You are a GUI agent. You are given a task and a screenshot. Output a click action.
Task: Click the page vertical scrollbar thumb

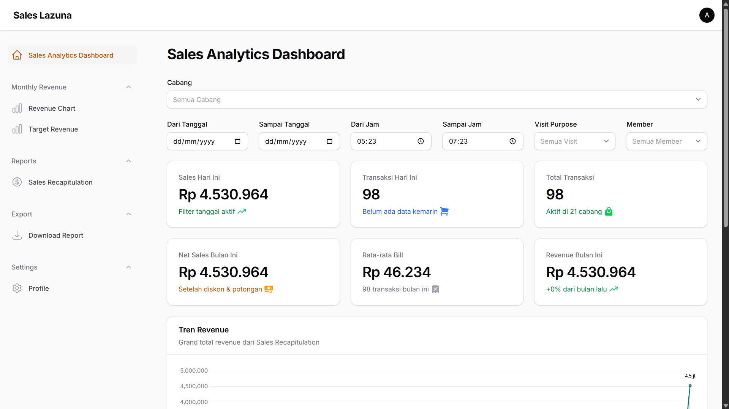coord(726,118)
